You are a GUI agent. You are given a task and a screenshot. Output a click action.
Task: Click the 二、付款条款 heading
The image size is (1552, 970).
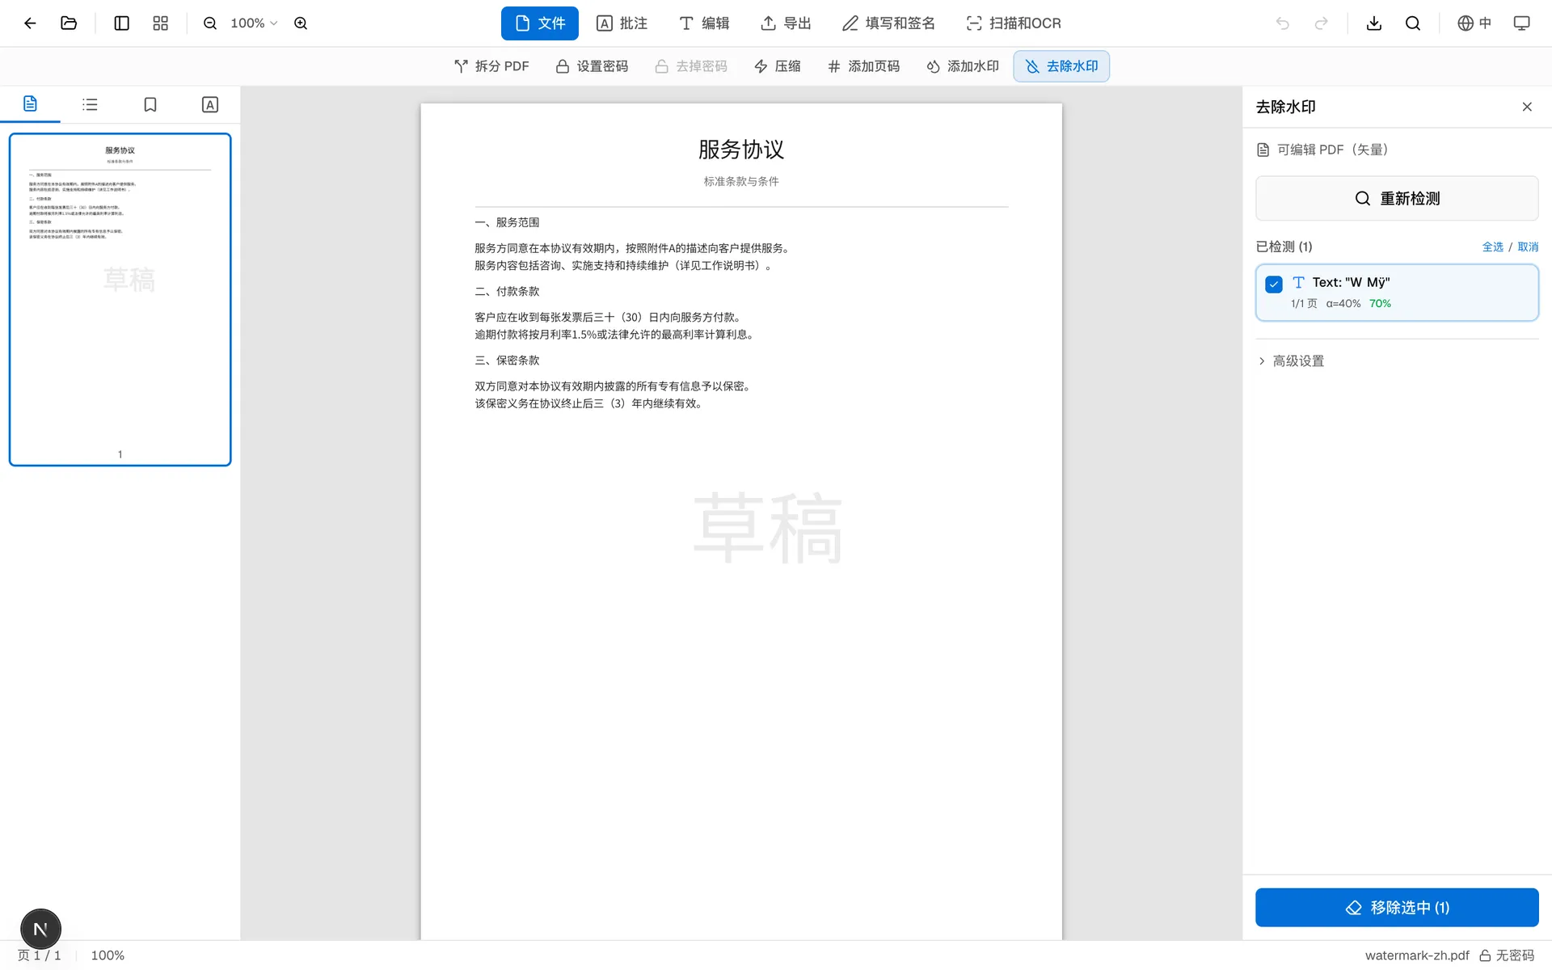pyautogui.click(x=507, y=291)
